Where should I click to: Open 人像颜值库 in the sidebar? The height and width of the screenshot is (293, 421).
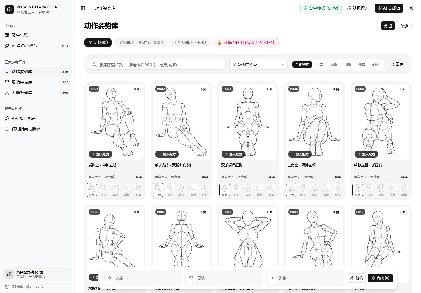37,93
